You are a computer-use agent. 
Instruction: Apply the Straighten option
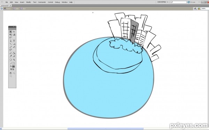[11, 76]
